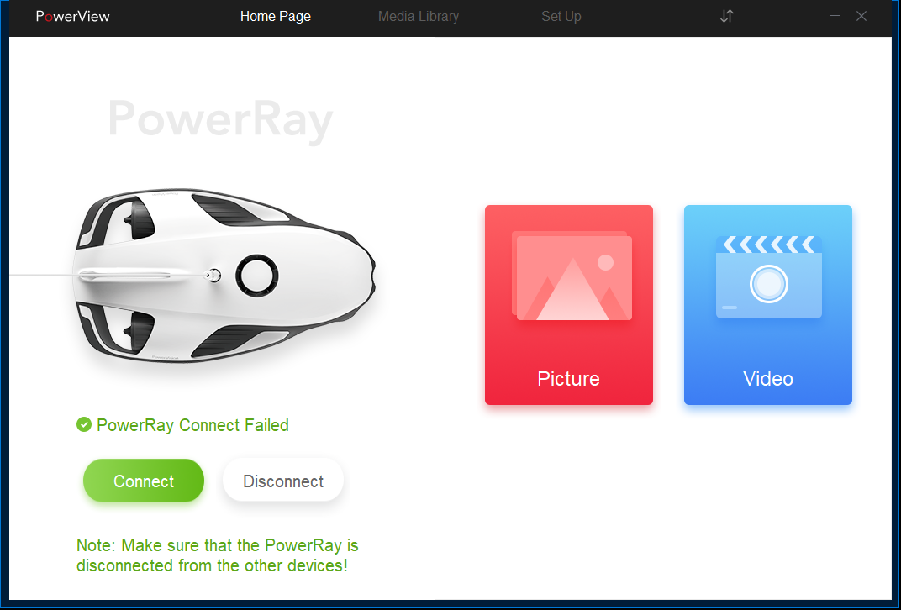Click the up-down transfer arrows icon
The height and width of the screenshot is (610, 901).
(x=727, y=16)
